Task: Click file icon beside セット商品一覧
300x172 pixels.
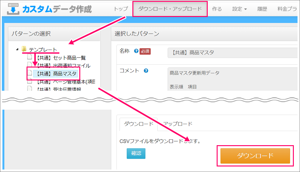Action: pos(29,57)
